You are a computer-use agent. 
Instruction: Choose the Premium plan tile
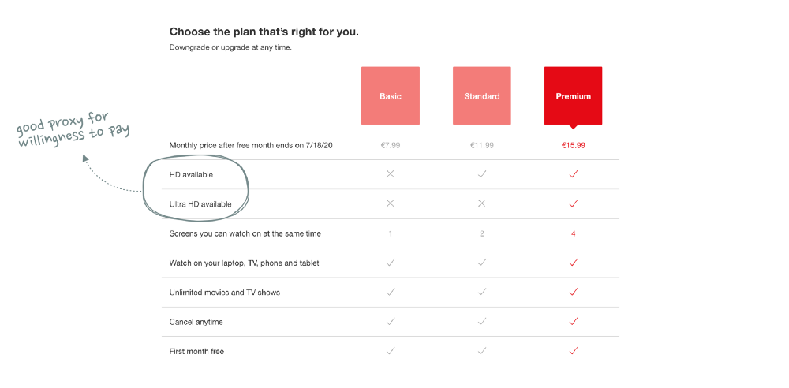pyautogui.click(x=573, y=95)
